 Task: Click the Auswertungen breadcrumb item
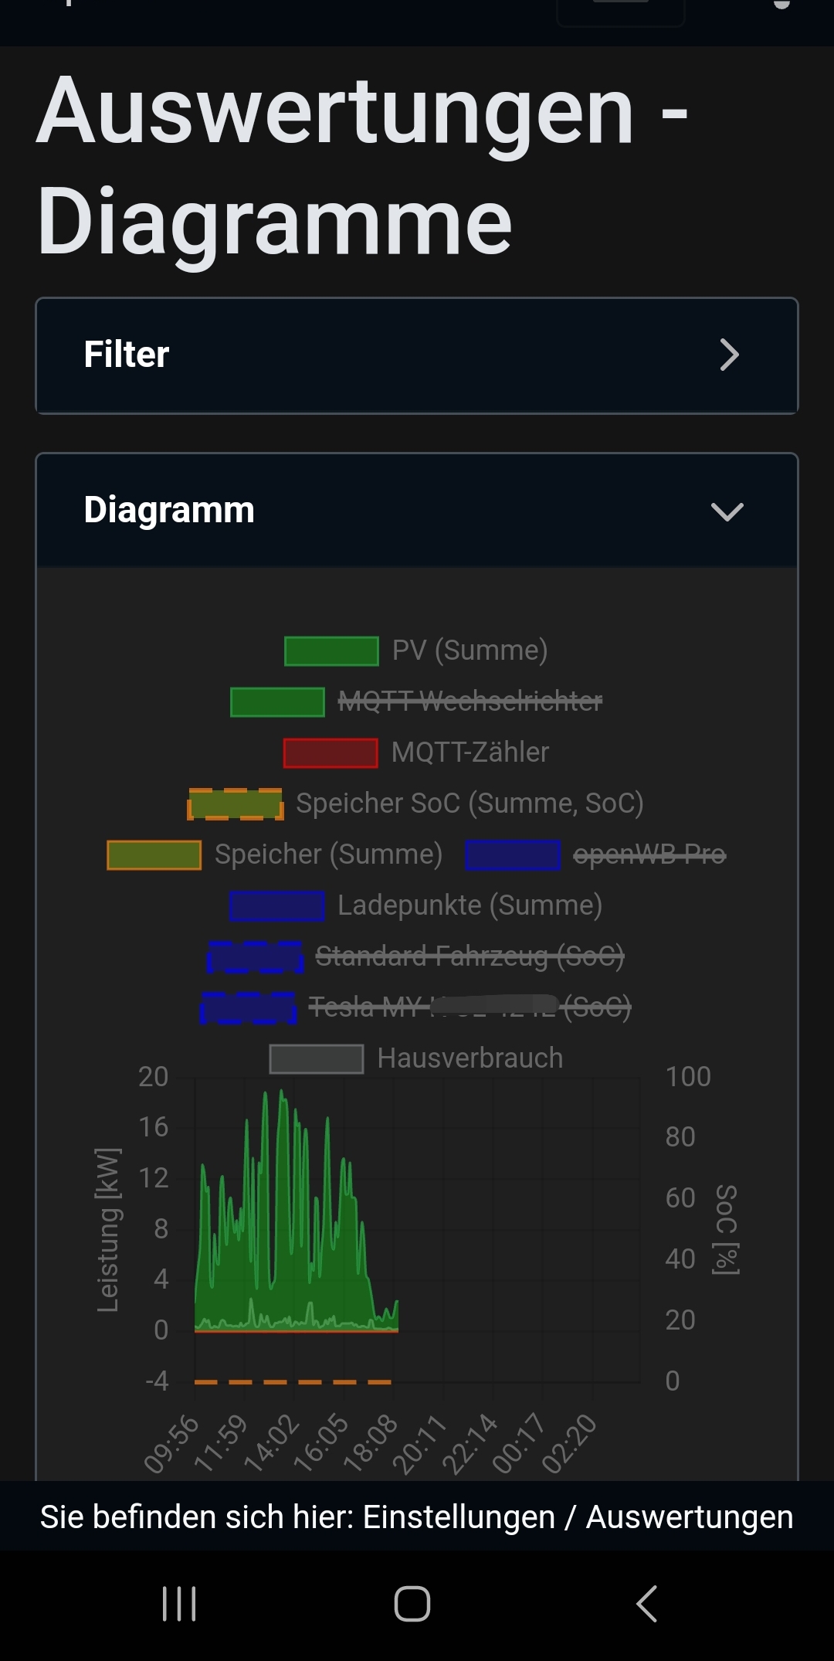[689, 1517]
